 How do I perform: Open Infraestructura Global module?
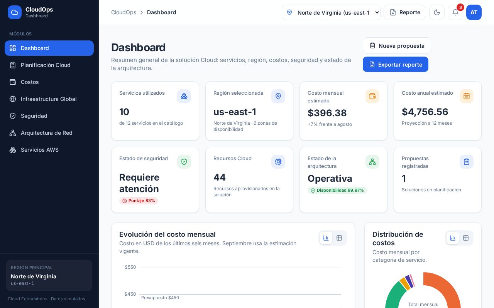(x=49, y=99)
